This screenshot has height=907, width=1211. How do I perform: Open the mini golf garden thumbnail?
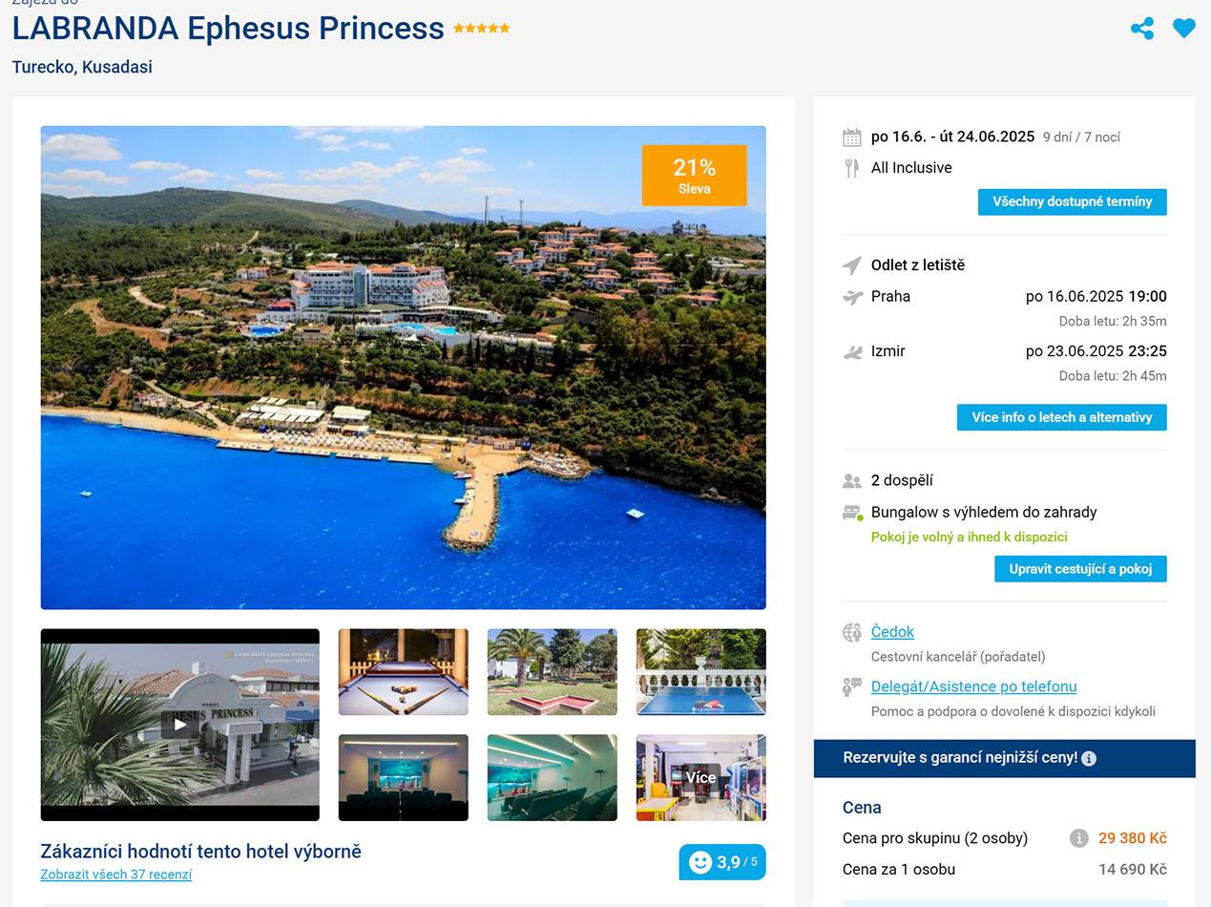[x=552, y=671]
